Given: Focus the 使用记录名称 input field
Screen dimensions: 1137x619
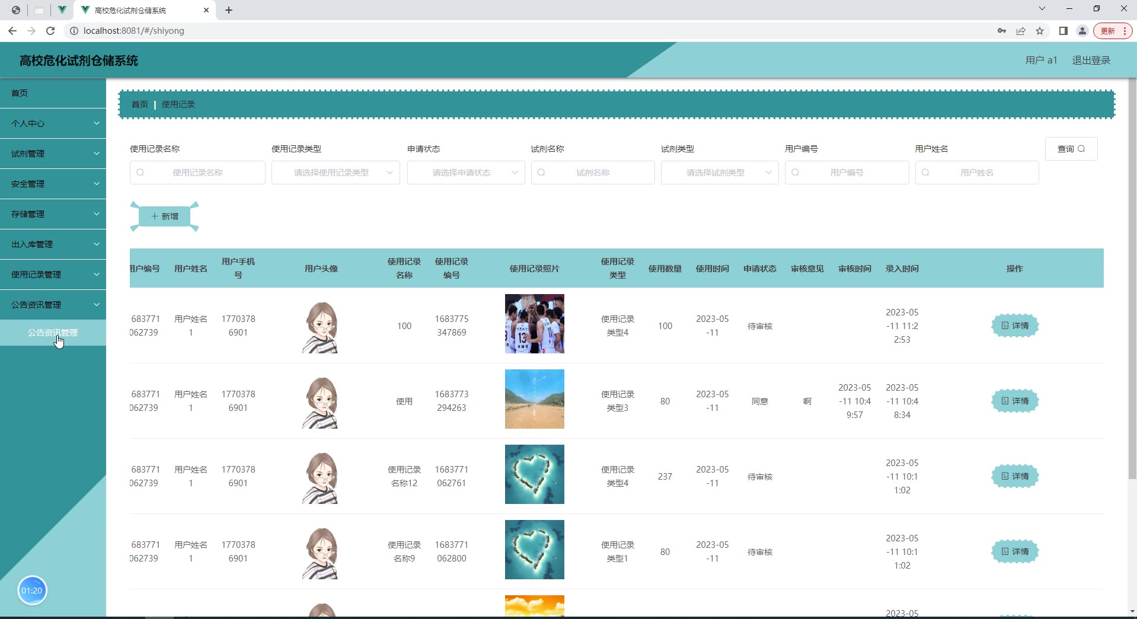Looking at the screenshot, I should [197, 173].
